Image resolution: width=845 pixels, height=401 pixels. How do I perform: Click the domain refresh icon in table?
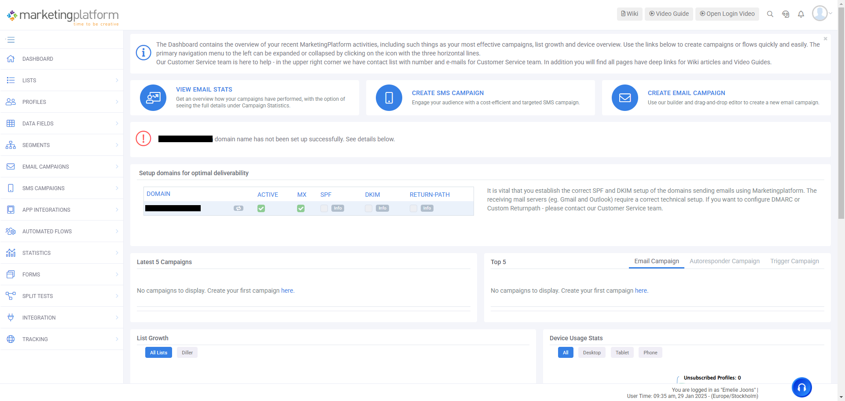click(x=238, y=208)
